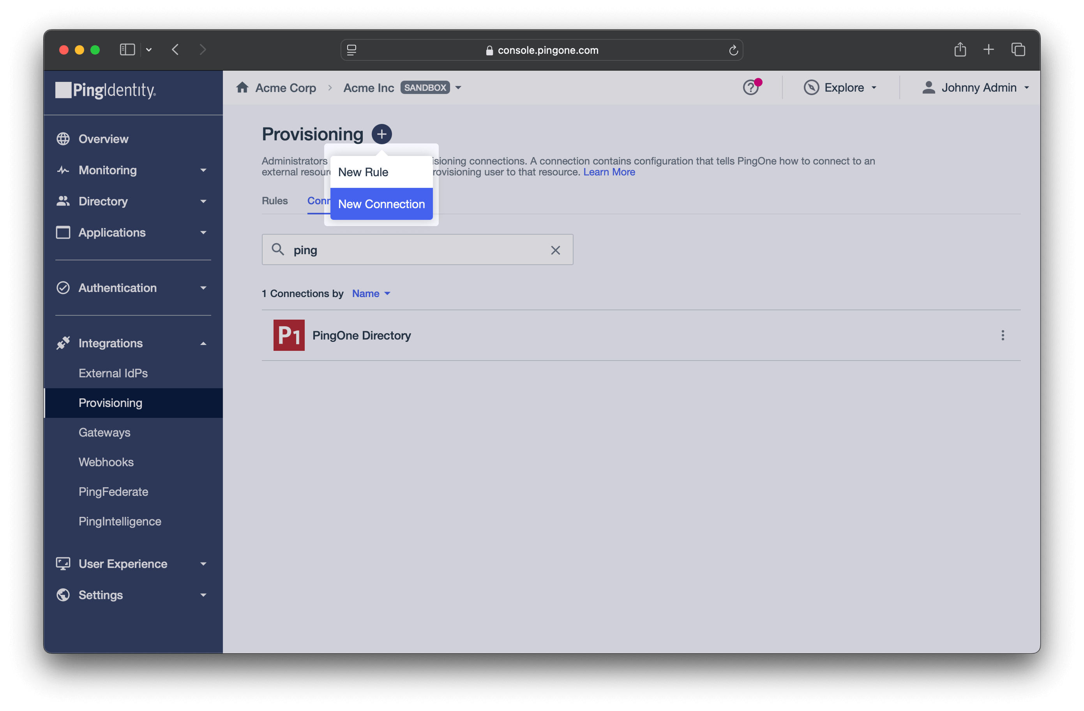Screen dimensions: 1084x711
Task: Reload the page in Safari
Action: click(733, 50)
